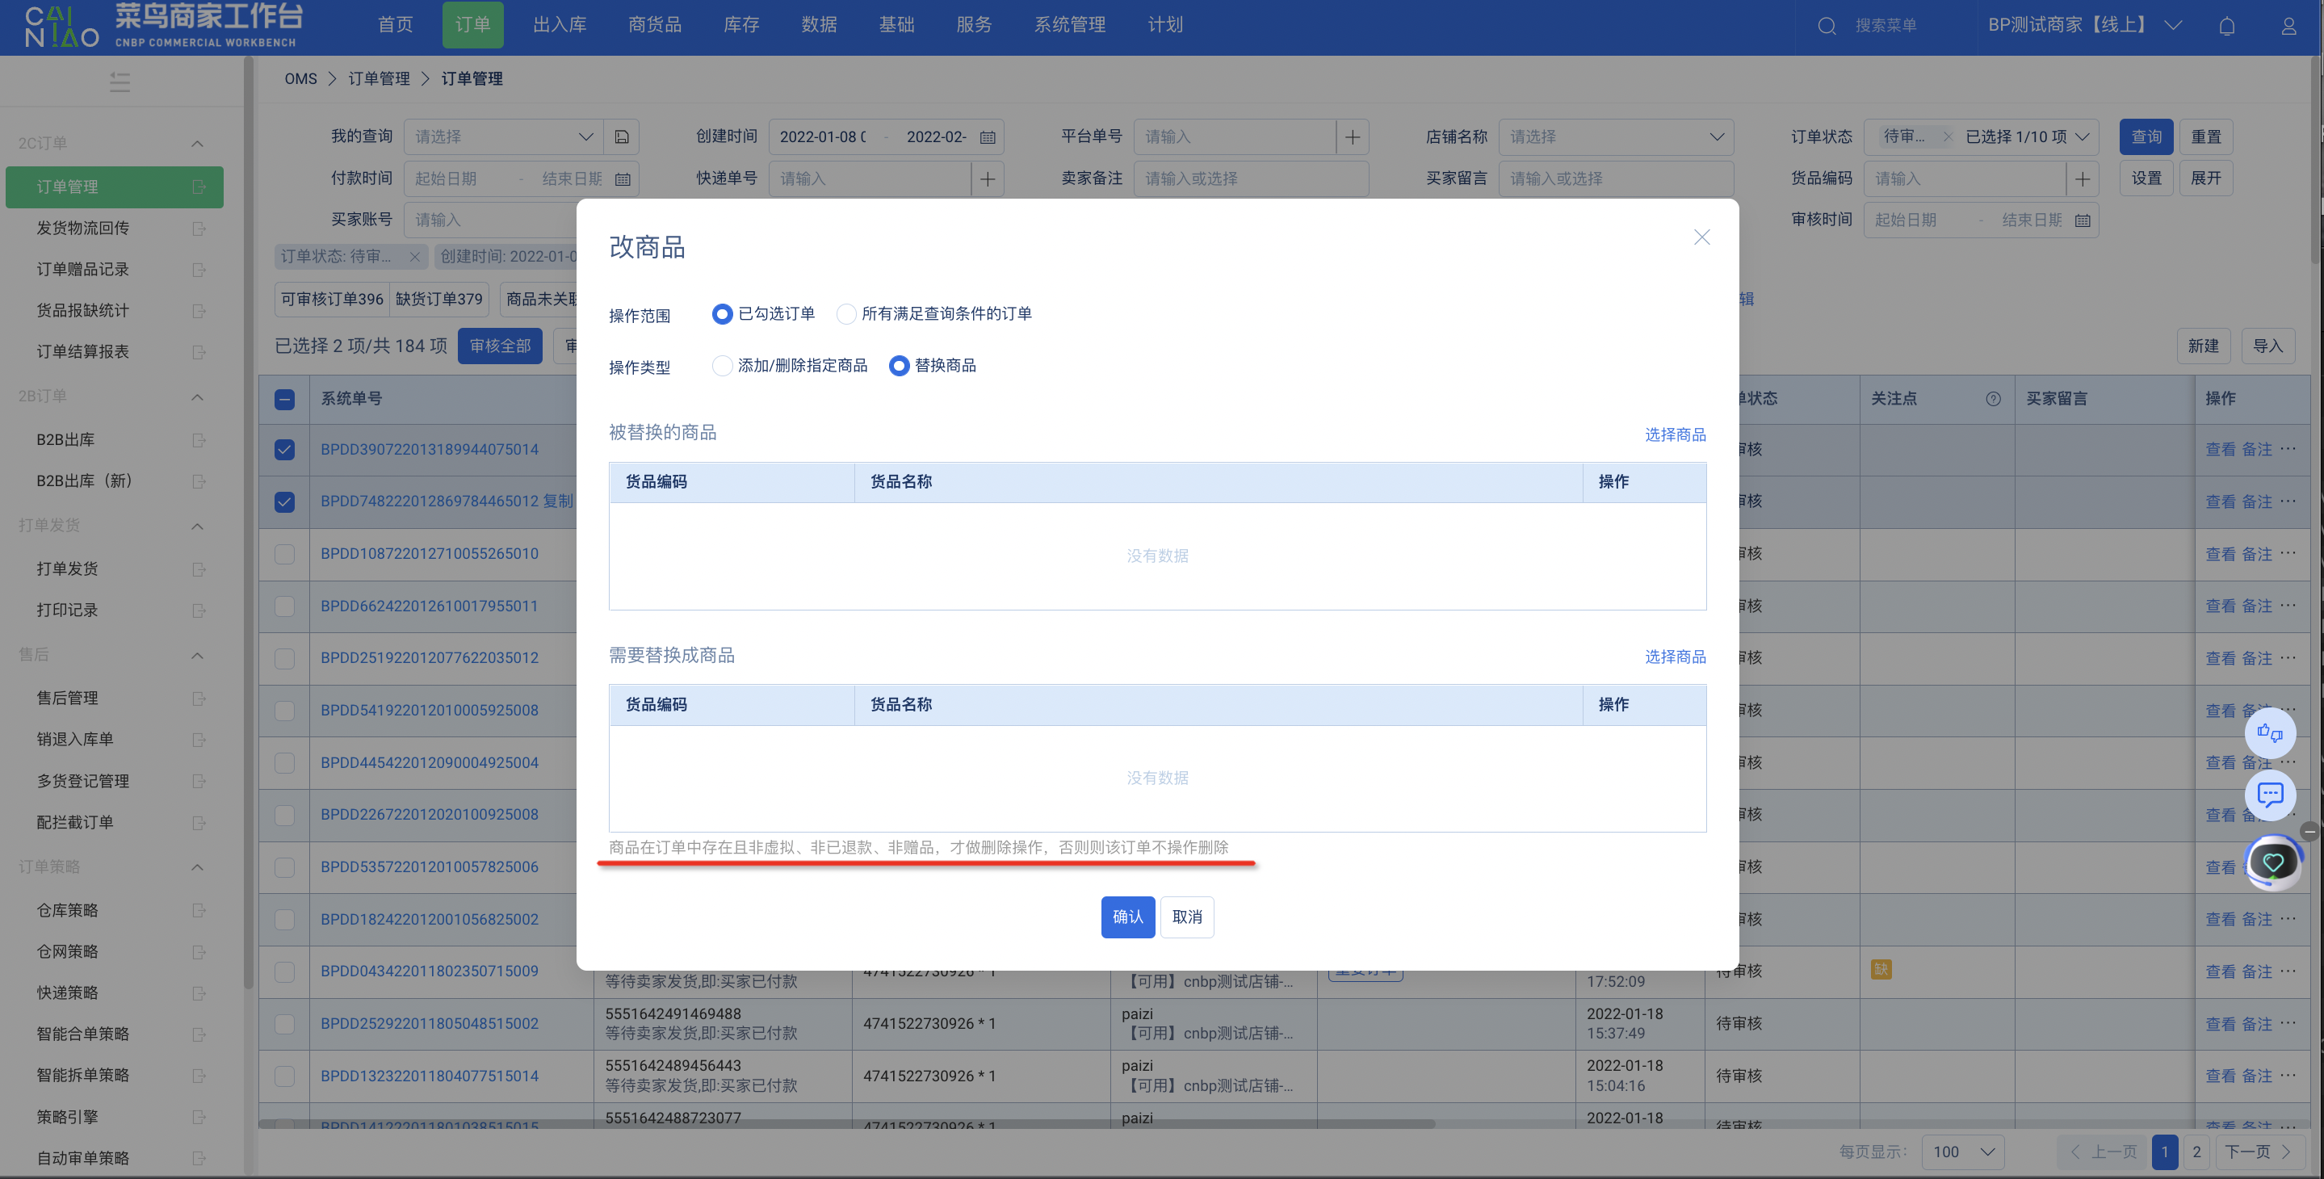
Task: Click 选择商品 for 被替换的商品
Action: pos(1675,434)
